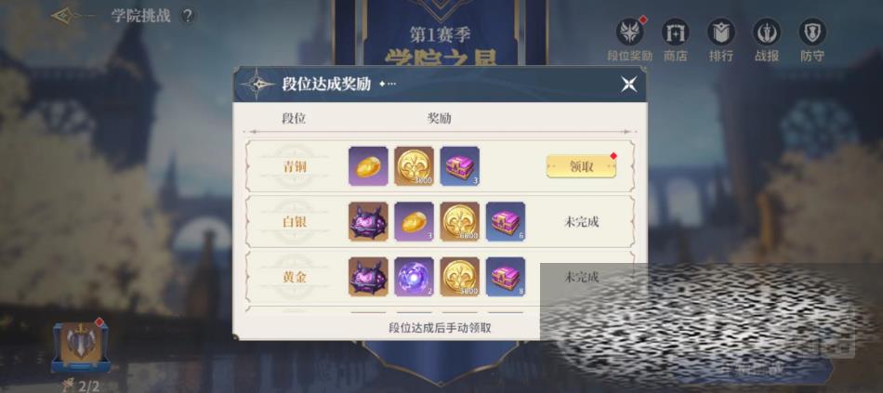Tap the gold nugget item in 白银 row
Viewport: 883px width, 393px height.
point(414,222)
